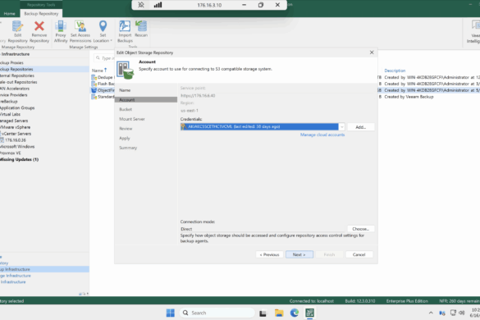This screenshot has width=480, height=320.
Task: Click the Windows taskbar Search box
Action: [217, 313]
